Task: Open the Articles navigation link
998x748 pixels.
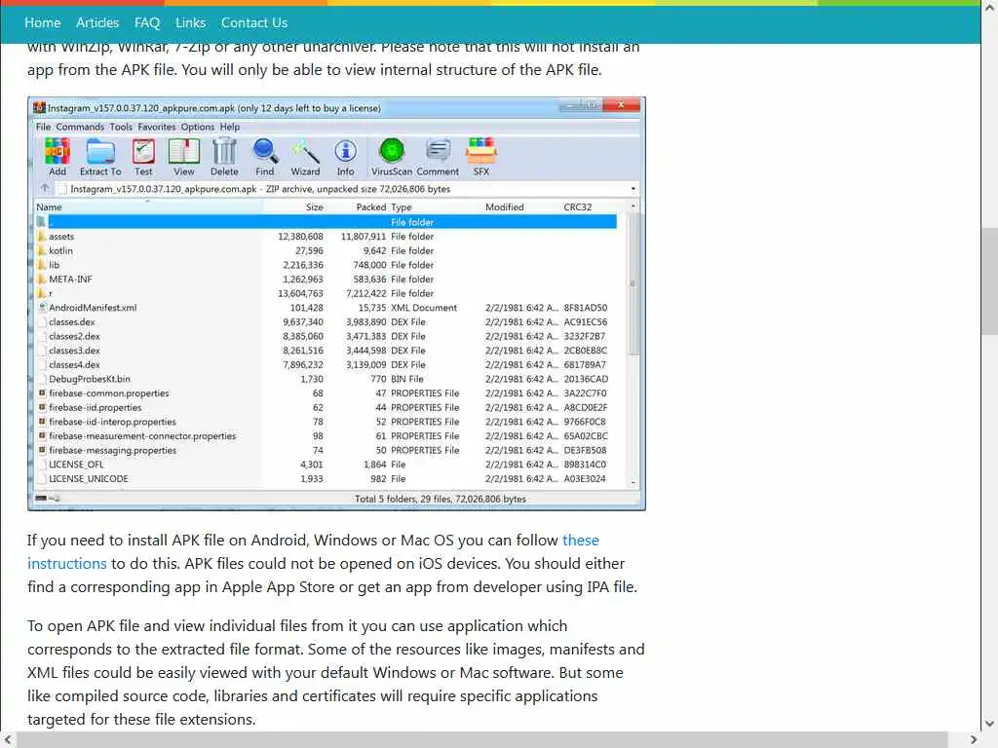Action: click(97, 23)
